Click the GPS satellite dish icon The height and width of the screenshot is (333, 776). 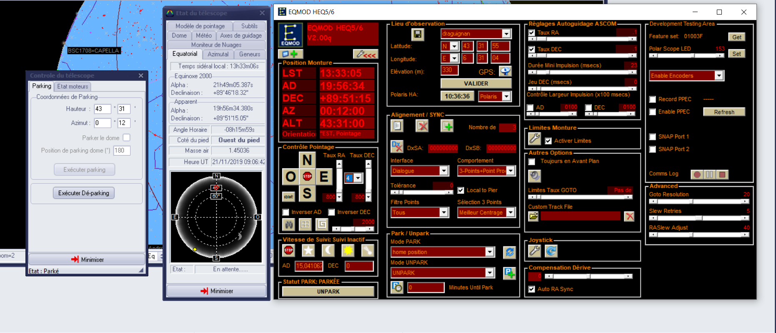(505, 71)
